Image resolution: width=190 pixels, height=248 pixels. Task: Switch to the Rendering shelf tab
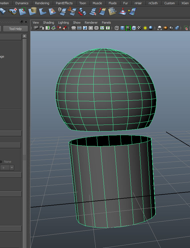point(42,3)
